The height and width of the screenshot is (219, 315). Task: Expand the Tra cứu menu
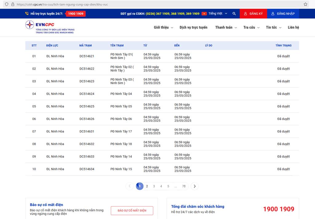coord(251,27)
